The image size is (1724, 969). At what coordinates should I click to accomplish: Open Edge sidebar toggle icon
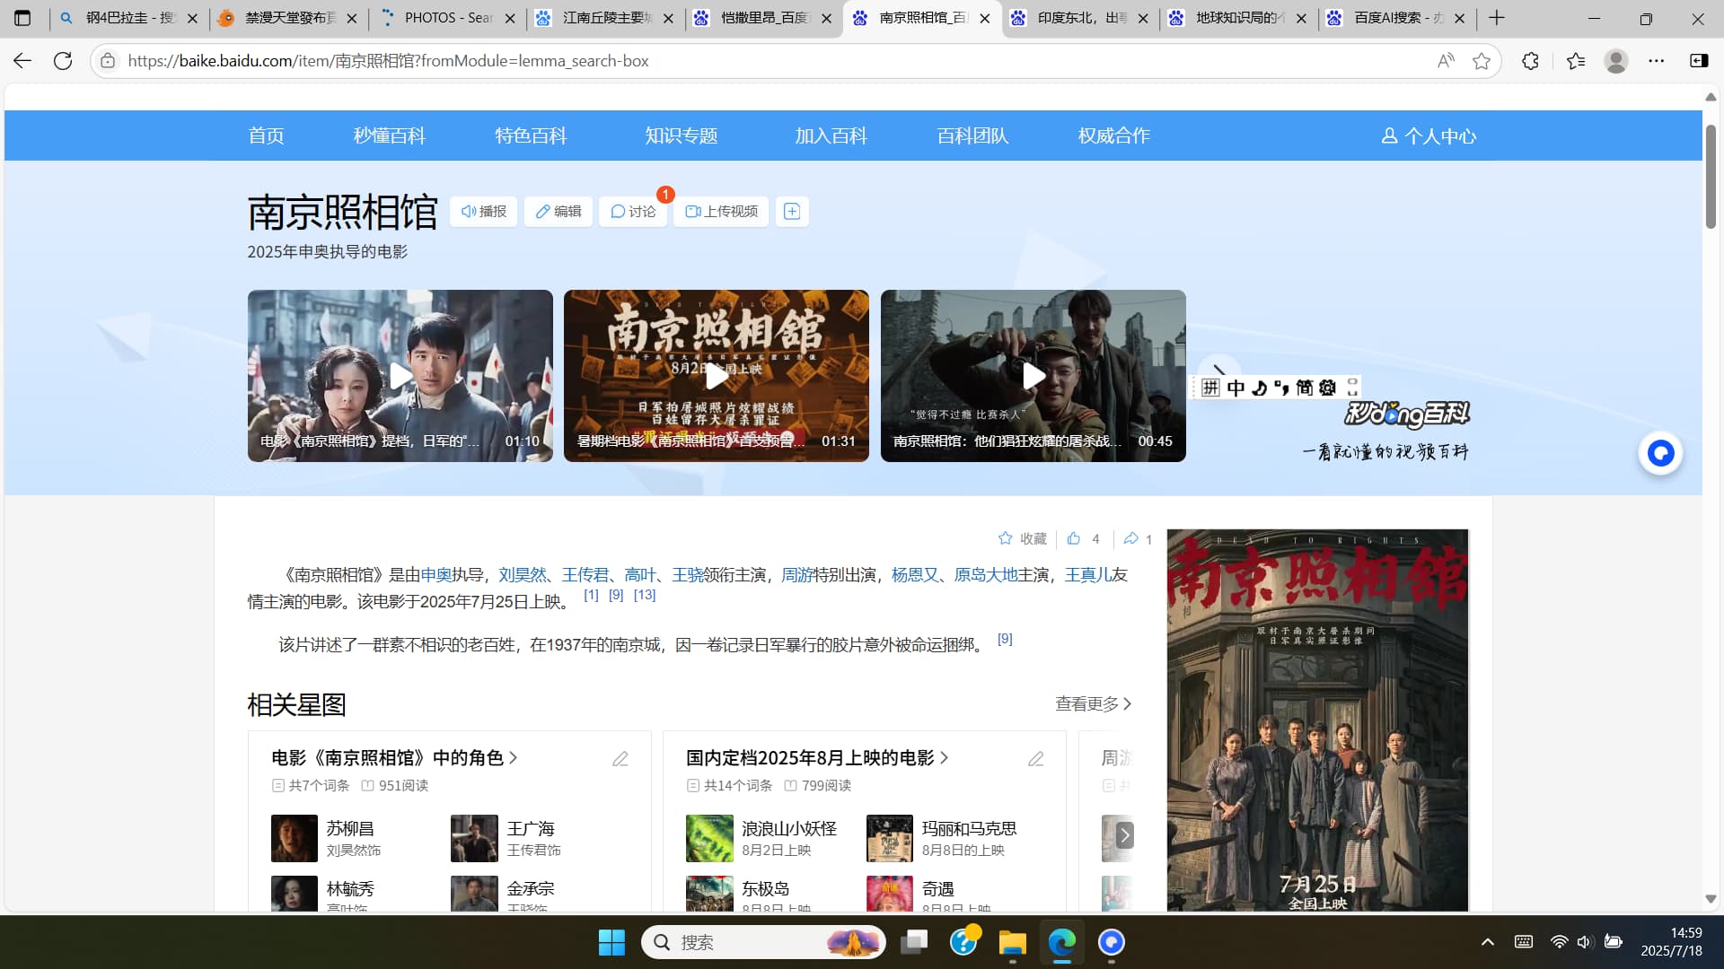[1699, 61]
